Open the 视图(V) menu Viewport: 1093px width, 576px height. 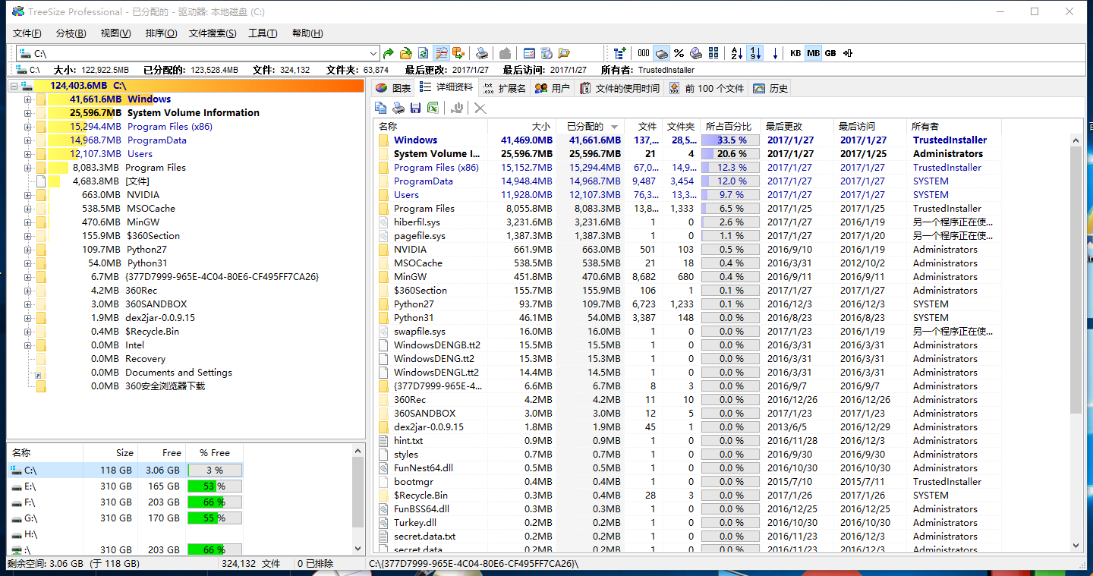[115, 33]
